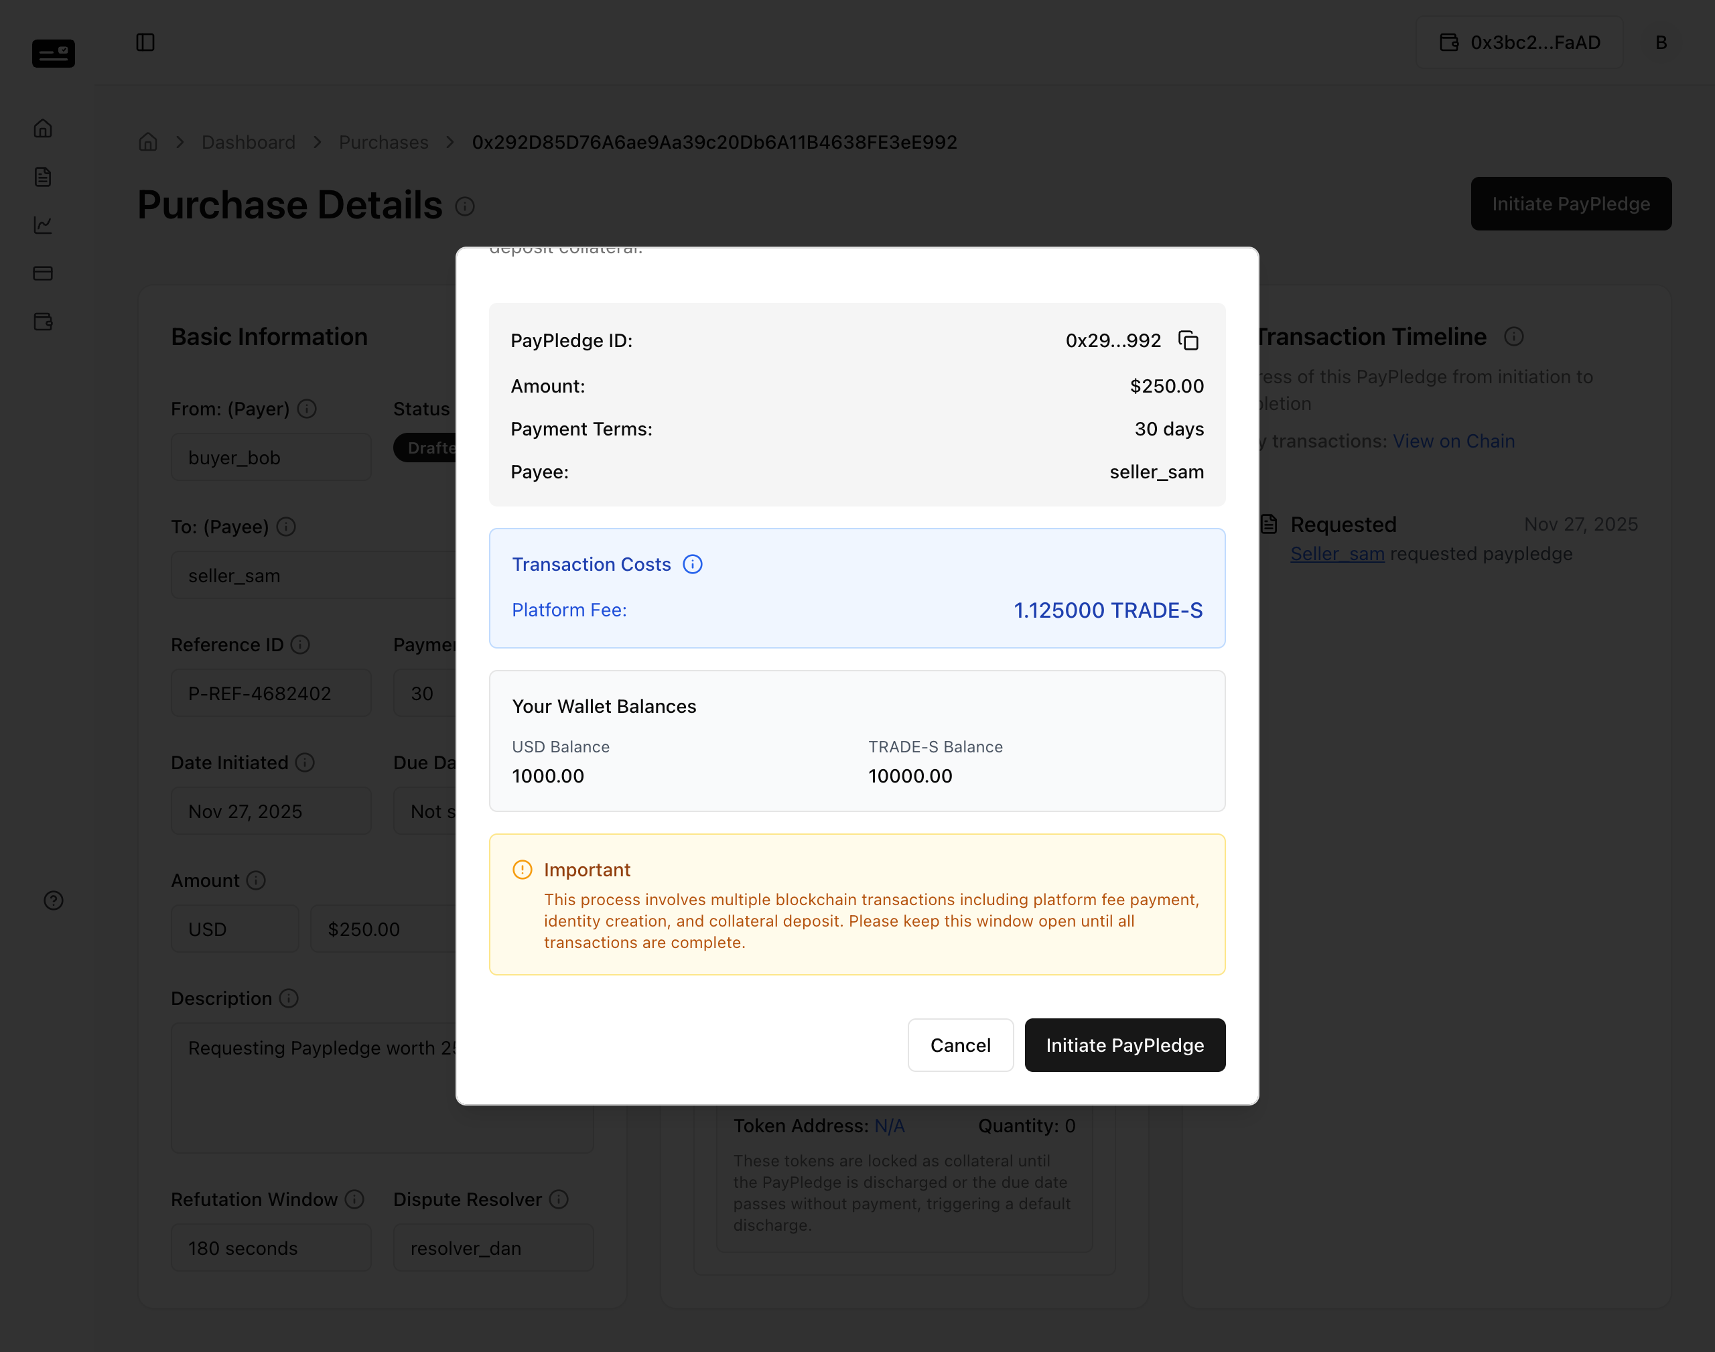Viewport: 1715px width, 1352px height.
Task: Go to Dashboard breadcrumb
Action: [249, 143]
